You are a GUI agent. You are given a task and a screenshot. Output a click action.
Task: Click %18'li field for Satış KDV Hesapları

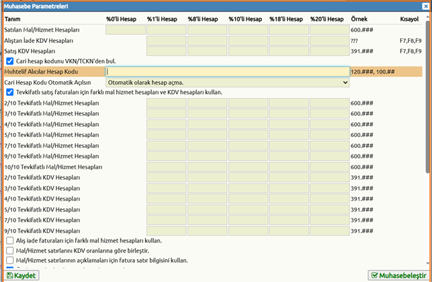pyautogui.click(x=289, y=51)
